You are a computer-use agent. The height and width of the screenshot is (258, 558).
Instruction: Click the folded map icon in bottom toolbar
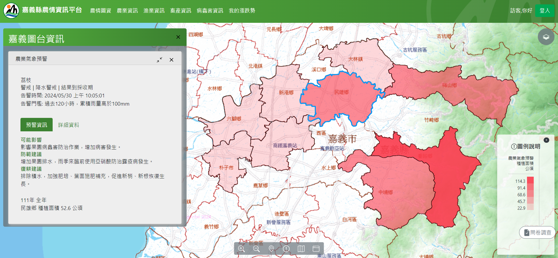tap(301, 249)
